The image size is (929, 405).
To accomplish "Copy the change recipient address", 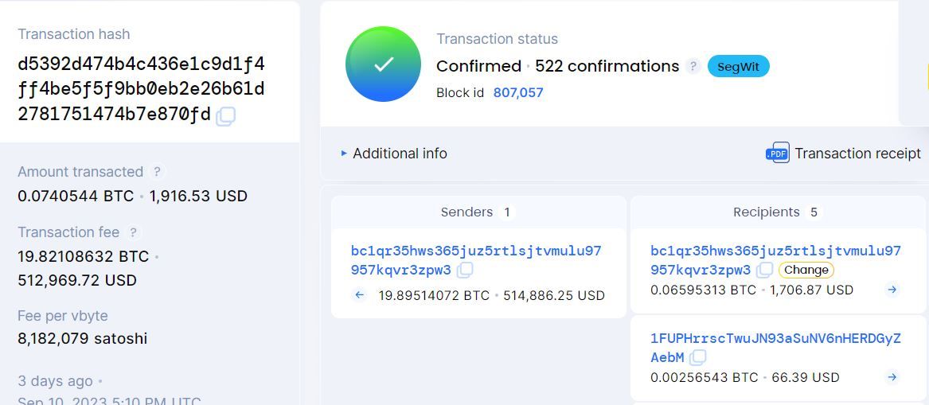I will 765,270.
